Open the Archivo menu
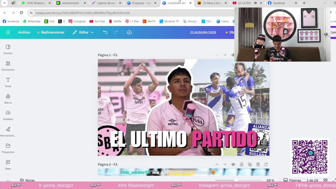This screenshot has width=336, height=189. tap(24, 32)
